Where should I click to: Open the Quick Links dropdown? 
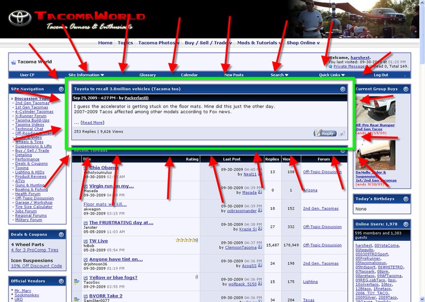332,75
